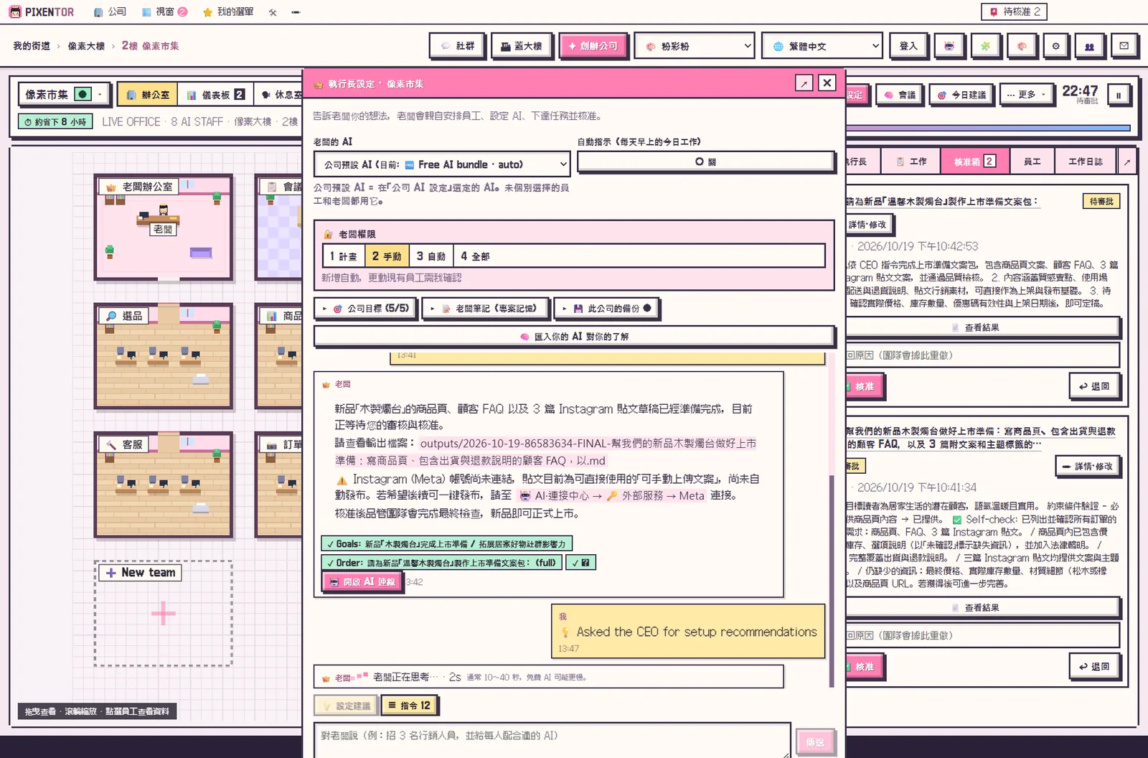This screenshot has height=758, width=1148.
Task: Open the envelope mail icon
Action: 1124,46
